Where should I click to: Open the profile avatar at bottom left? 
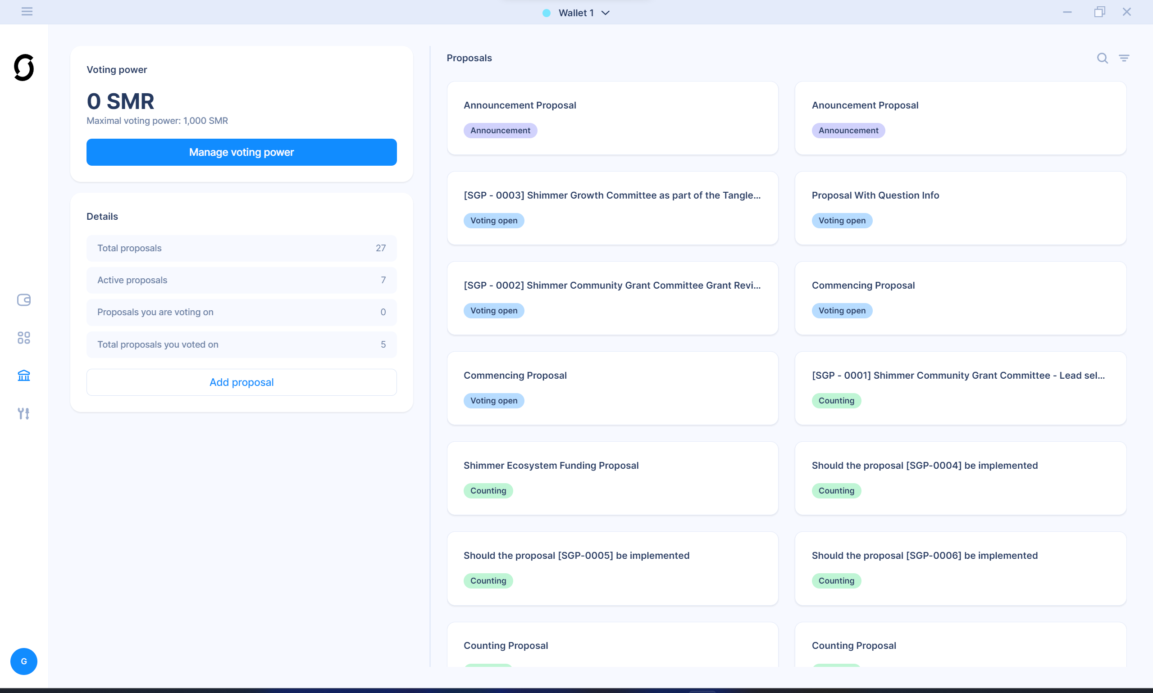coord(23,661)
